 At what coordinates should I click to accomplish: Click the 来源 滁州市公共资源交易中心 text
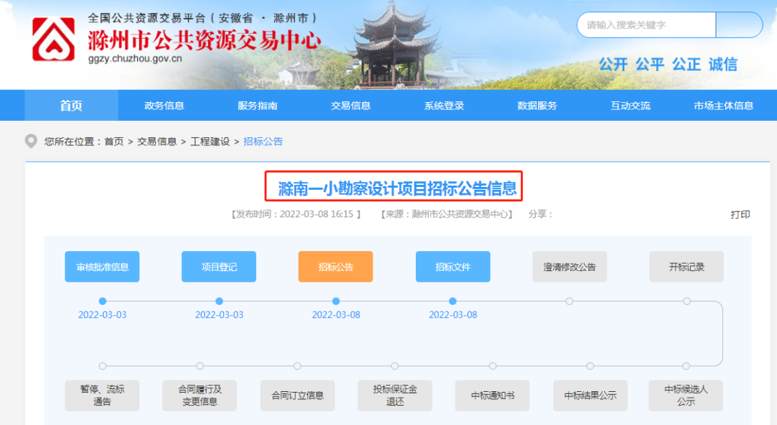coord(447,214)
